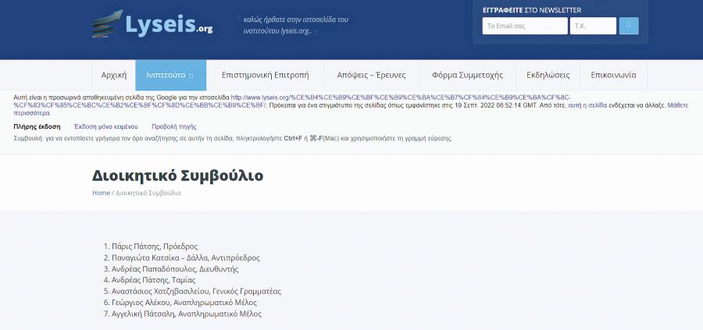703x330 pixels.
Task: Select the Εκδηλώσεις menu item
Action: pyautogui.click(x=548, y=76)
